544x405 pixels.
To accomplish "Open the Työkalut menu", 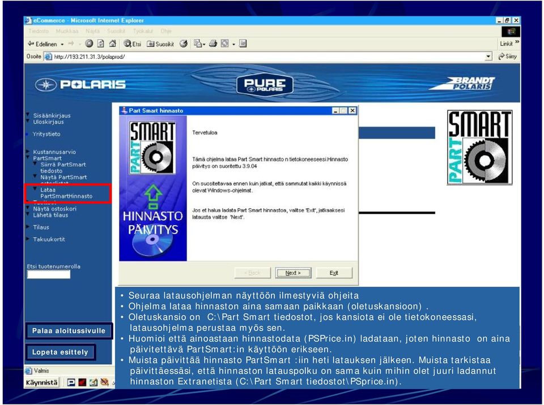I will [143, 31].
